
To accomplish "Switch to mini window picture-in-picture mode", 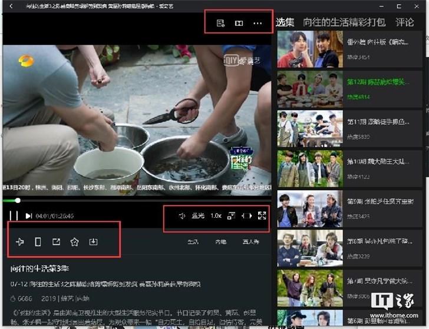I will [231, 216].
